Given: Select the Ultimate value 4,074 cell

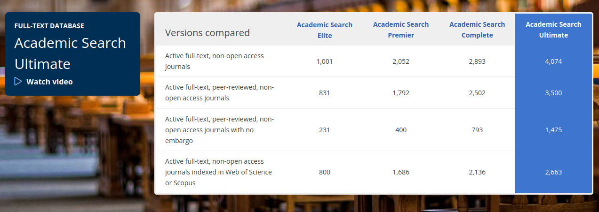Looking at the screenshot, I should [553, 61].
